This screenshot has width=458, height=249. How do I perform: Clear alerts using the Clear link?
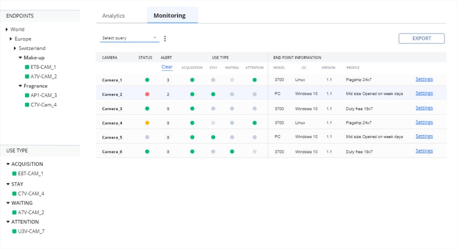167,67
